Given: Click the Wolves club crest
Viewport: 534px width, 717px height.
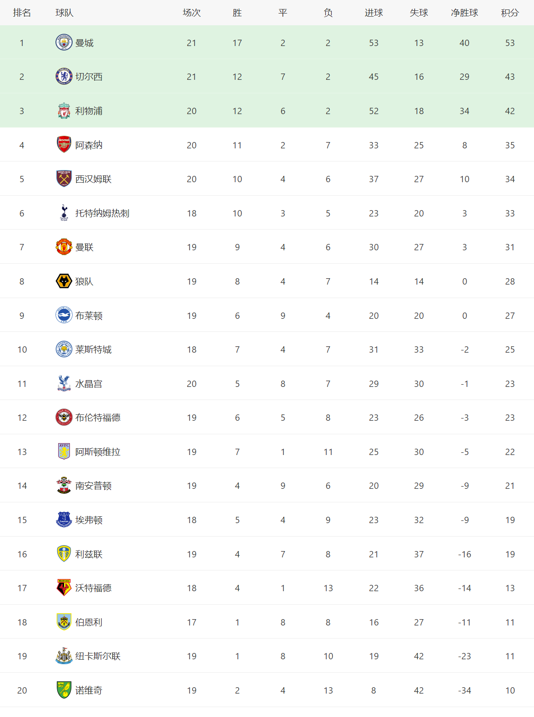Looking at the screenshot, I should 64,281.
